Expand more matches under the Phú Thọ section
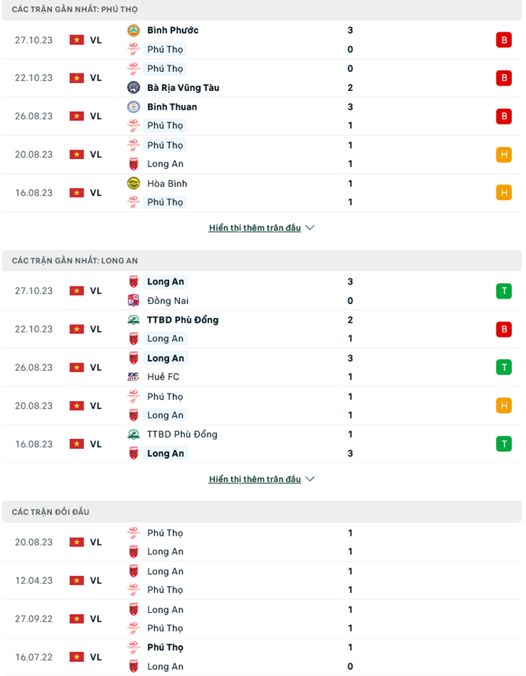 click(x=255, y=227)
